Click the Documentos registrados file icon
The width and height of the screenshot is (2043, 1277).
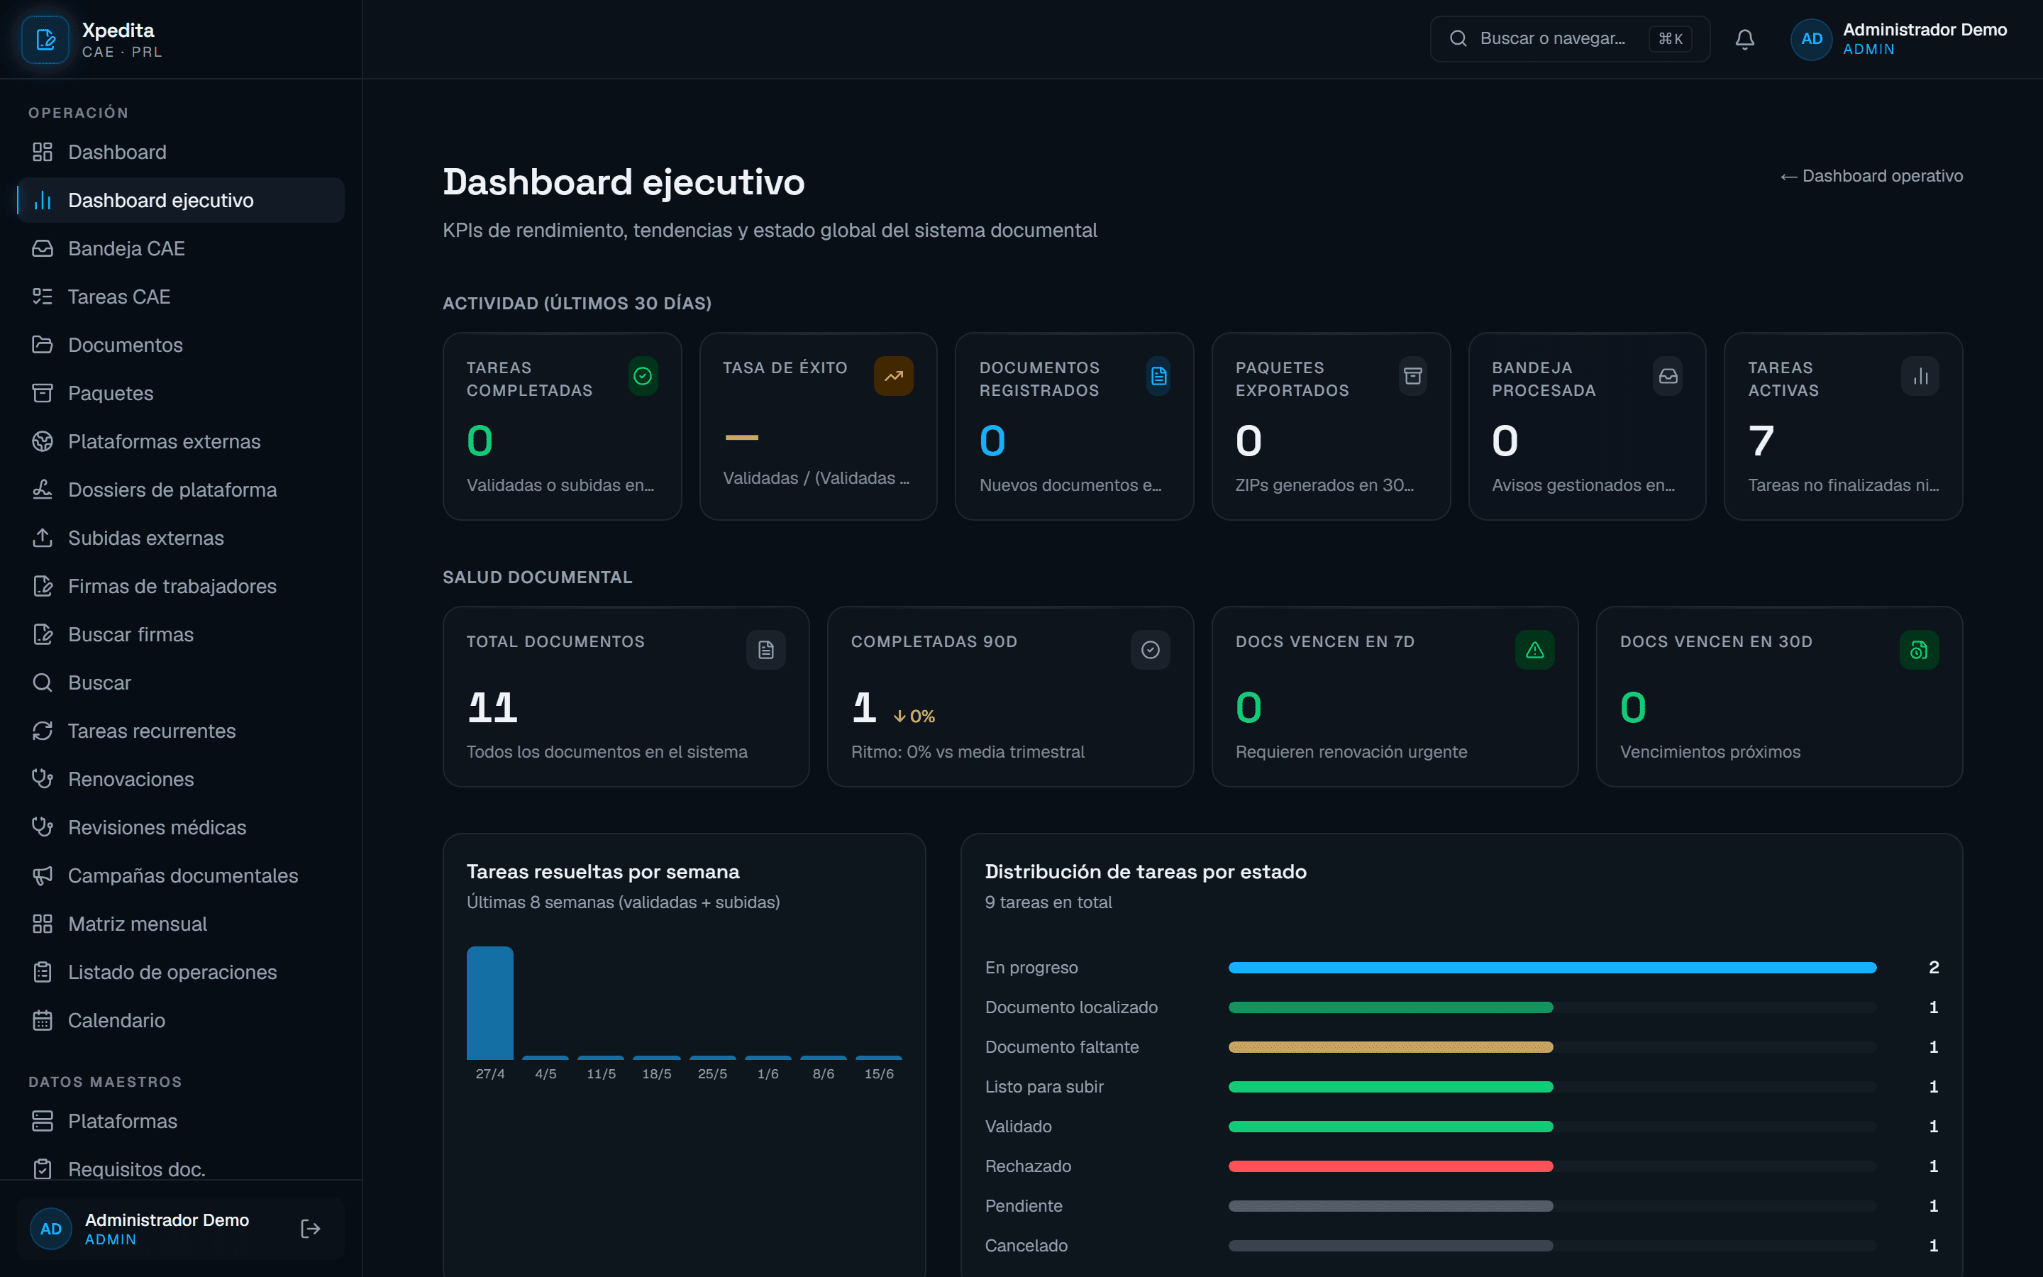pyautogui.click(x=1158, y=376)
